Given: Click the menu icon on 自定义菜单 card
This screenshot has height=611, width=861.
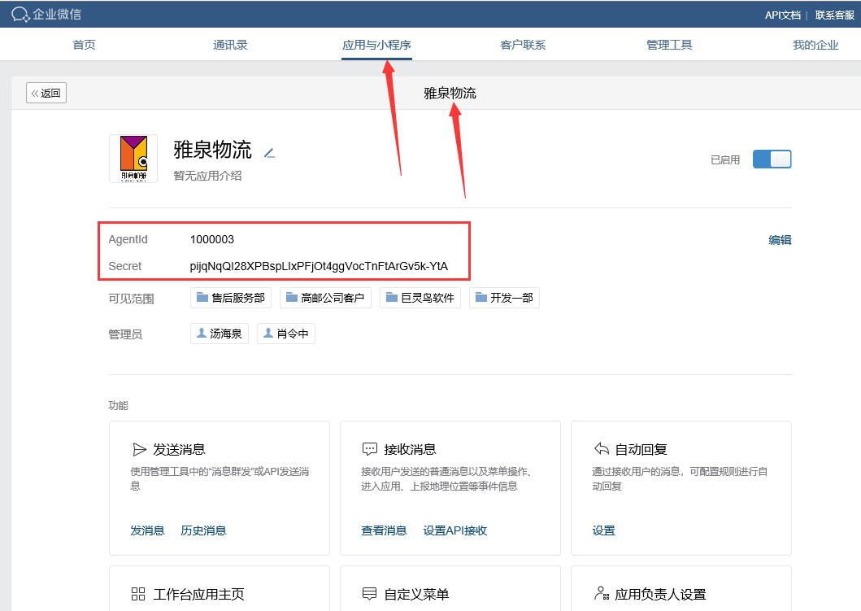Looking at the screenshot, I should coord(371,594).
